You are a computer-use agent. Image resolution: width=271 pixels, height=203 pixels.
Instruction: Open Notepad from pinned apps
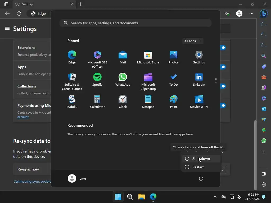(x=148, y=102)
